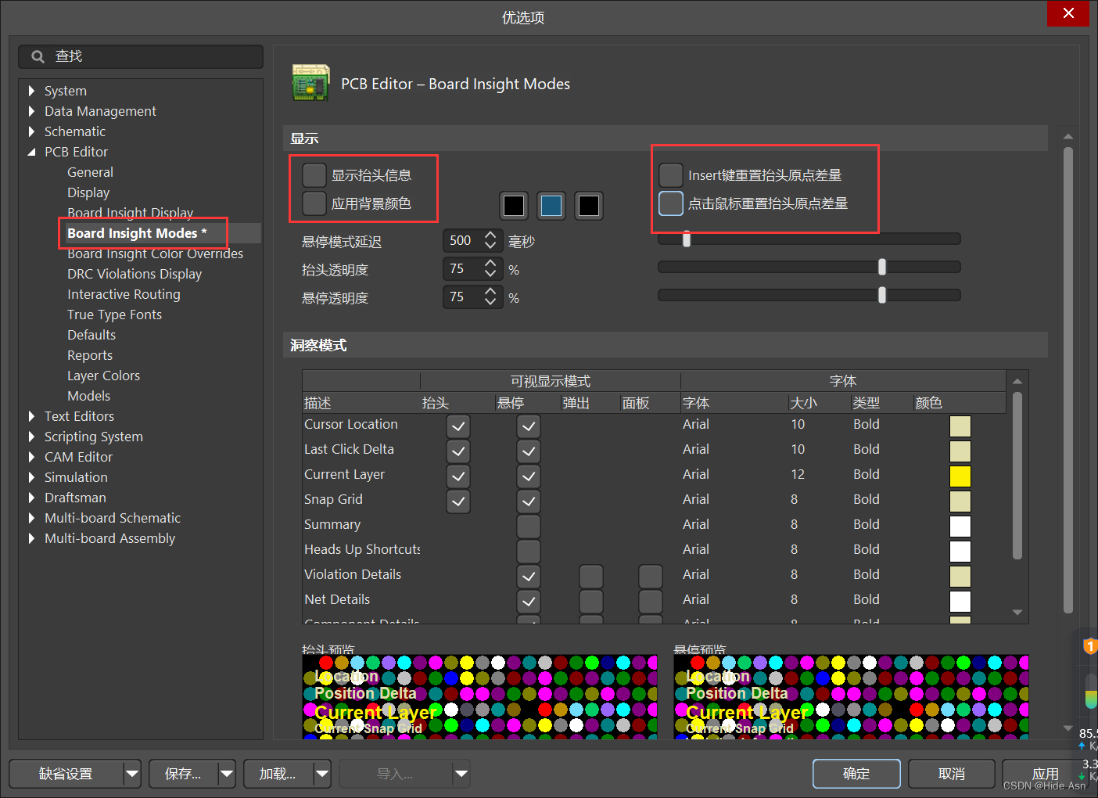Open True Type Fonts page
1098x798 pixels.
(114, 315)
